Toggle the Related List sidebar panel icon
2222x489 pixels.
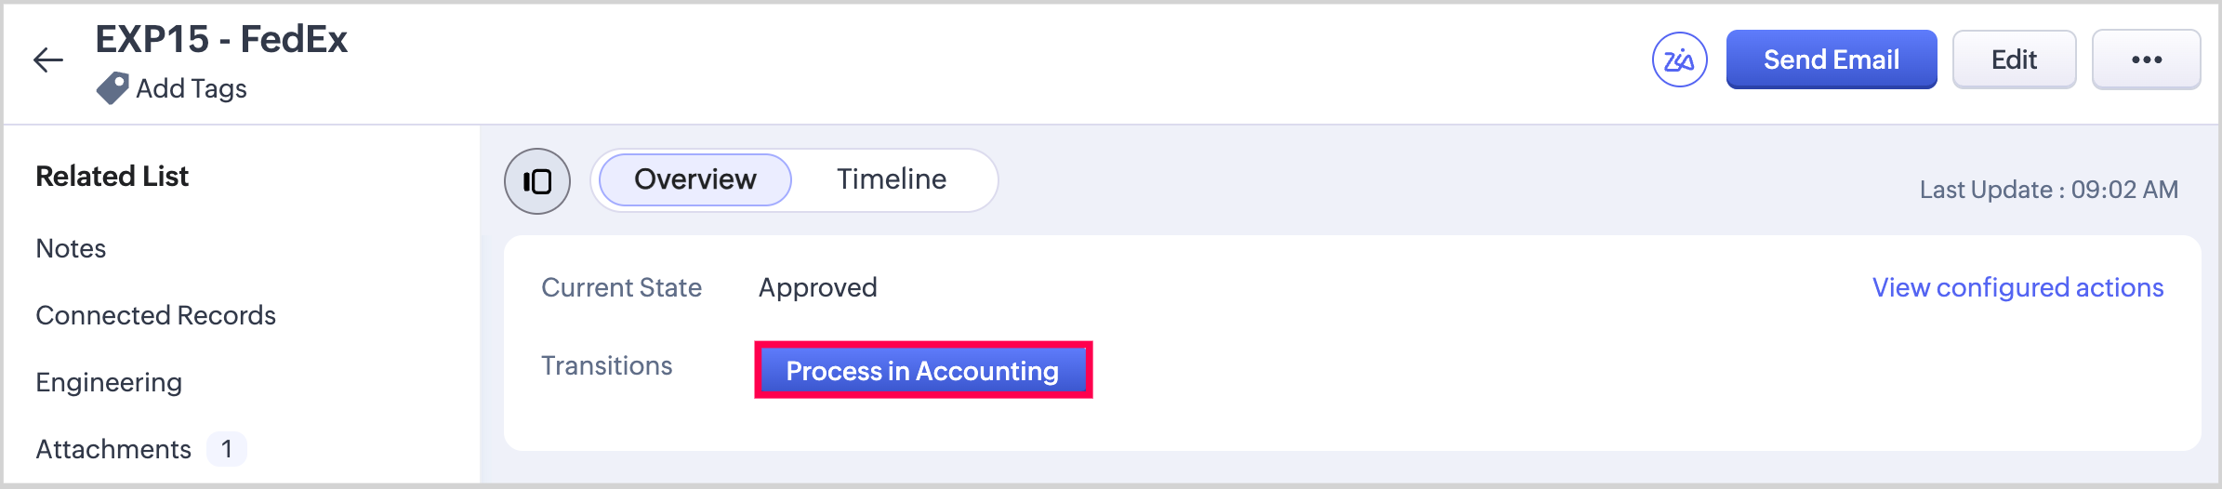[537, 181]
